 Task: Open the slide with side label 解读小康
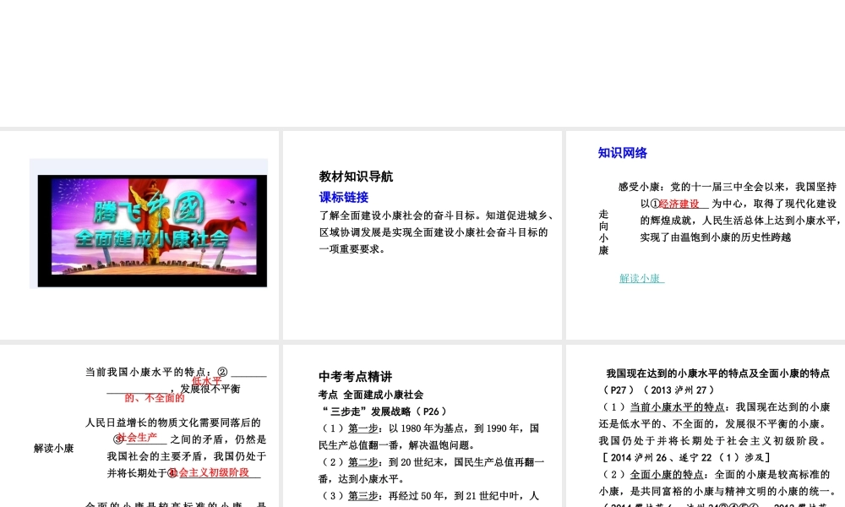(139, 426)
